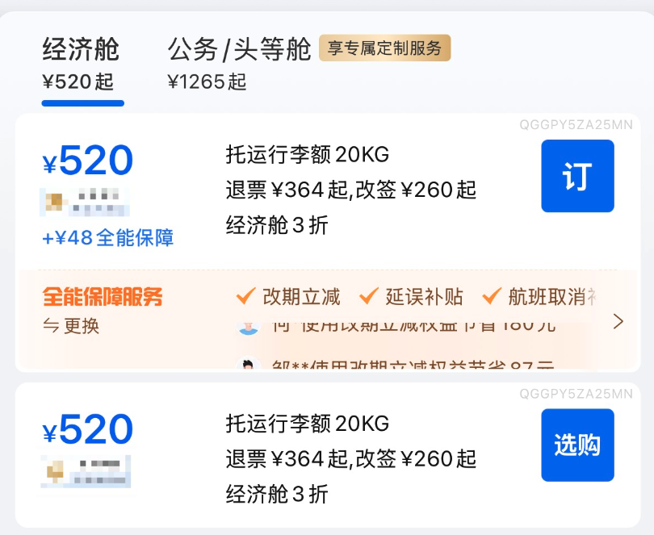The width and height of the screenshot is (654, 535).
Task: Click the blurred airline logo in the second fare card
Action: (86, 472)
